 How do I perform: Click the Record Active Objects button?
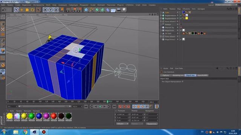coord(120,106)
